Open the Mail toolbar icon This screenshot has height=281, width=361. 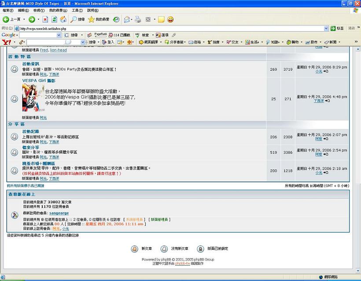tap(127, 19)
